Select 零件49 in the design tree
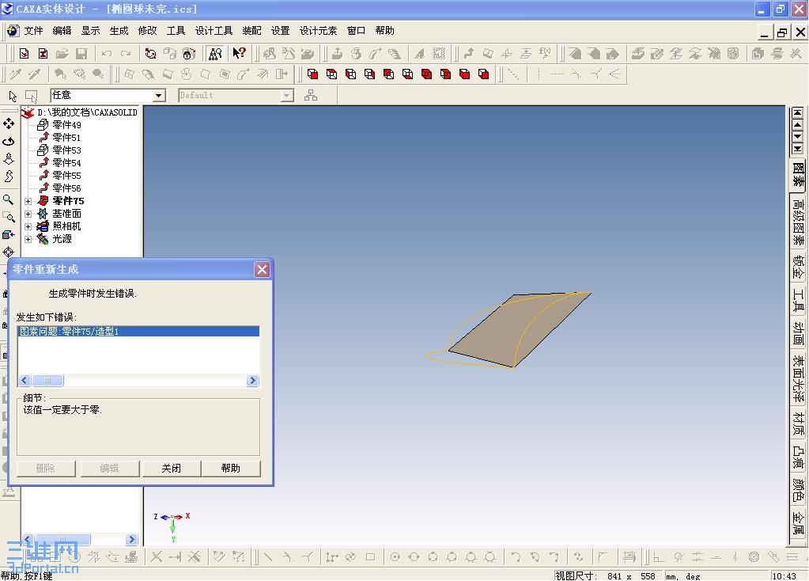 click(66, 125)
